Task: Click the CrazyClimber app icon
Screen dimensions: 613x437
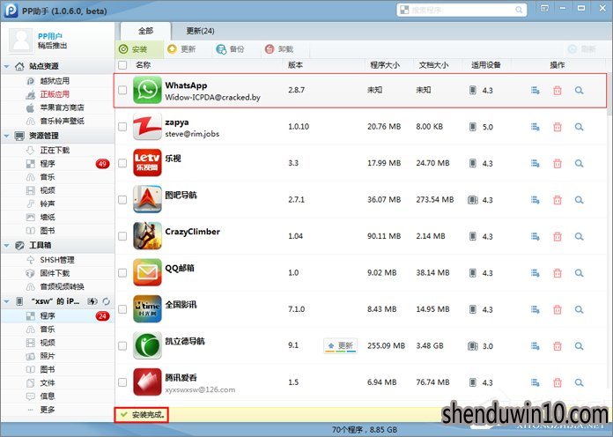Action: click(147, 236)
